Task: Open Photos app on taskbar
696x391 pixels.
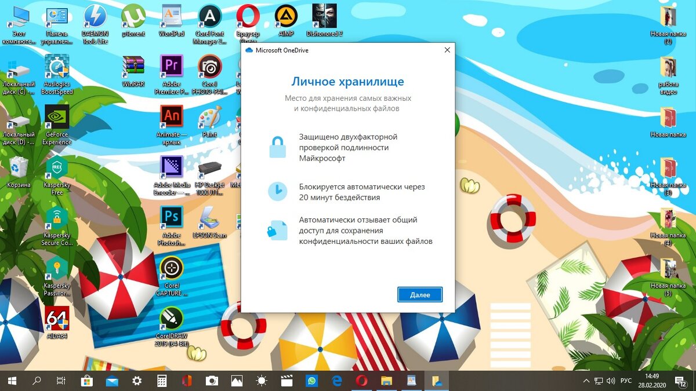Action: pos(237,381)
